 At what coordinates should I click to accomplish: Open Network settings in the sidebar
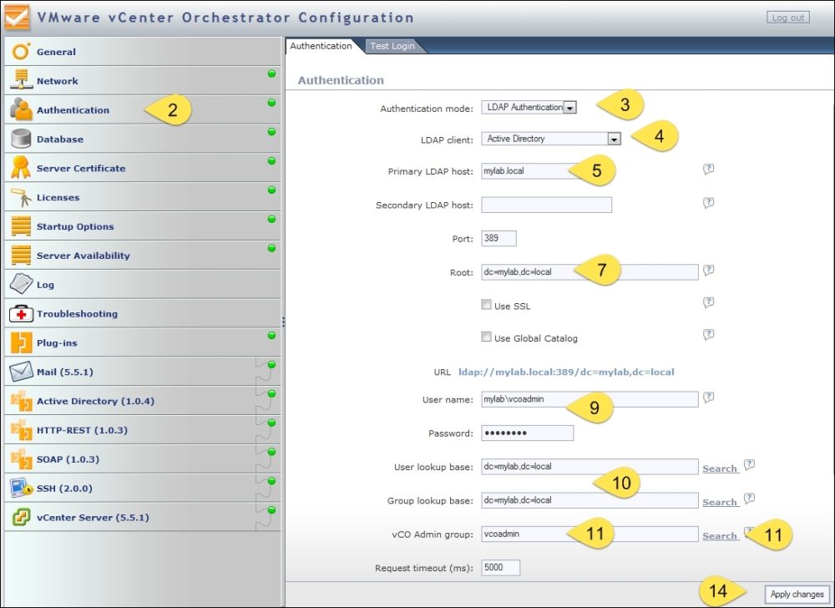57,81
